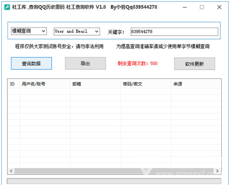Open the 模糊查询 query mode dropdown
Screen dimensions: 230x185
(x=29, y=31)
